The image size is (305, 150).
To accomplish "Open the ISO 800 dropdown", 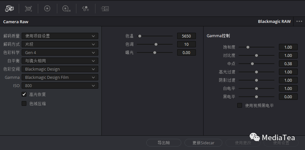I will [60, 85].
